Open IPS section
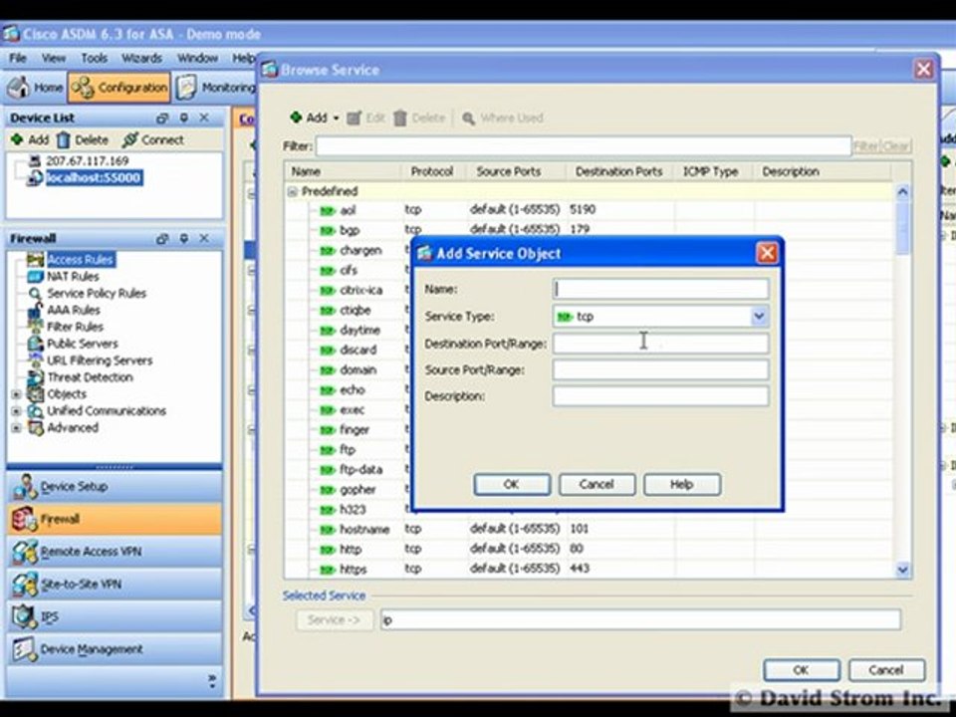 click(115, 616)
